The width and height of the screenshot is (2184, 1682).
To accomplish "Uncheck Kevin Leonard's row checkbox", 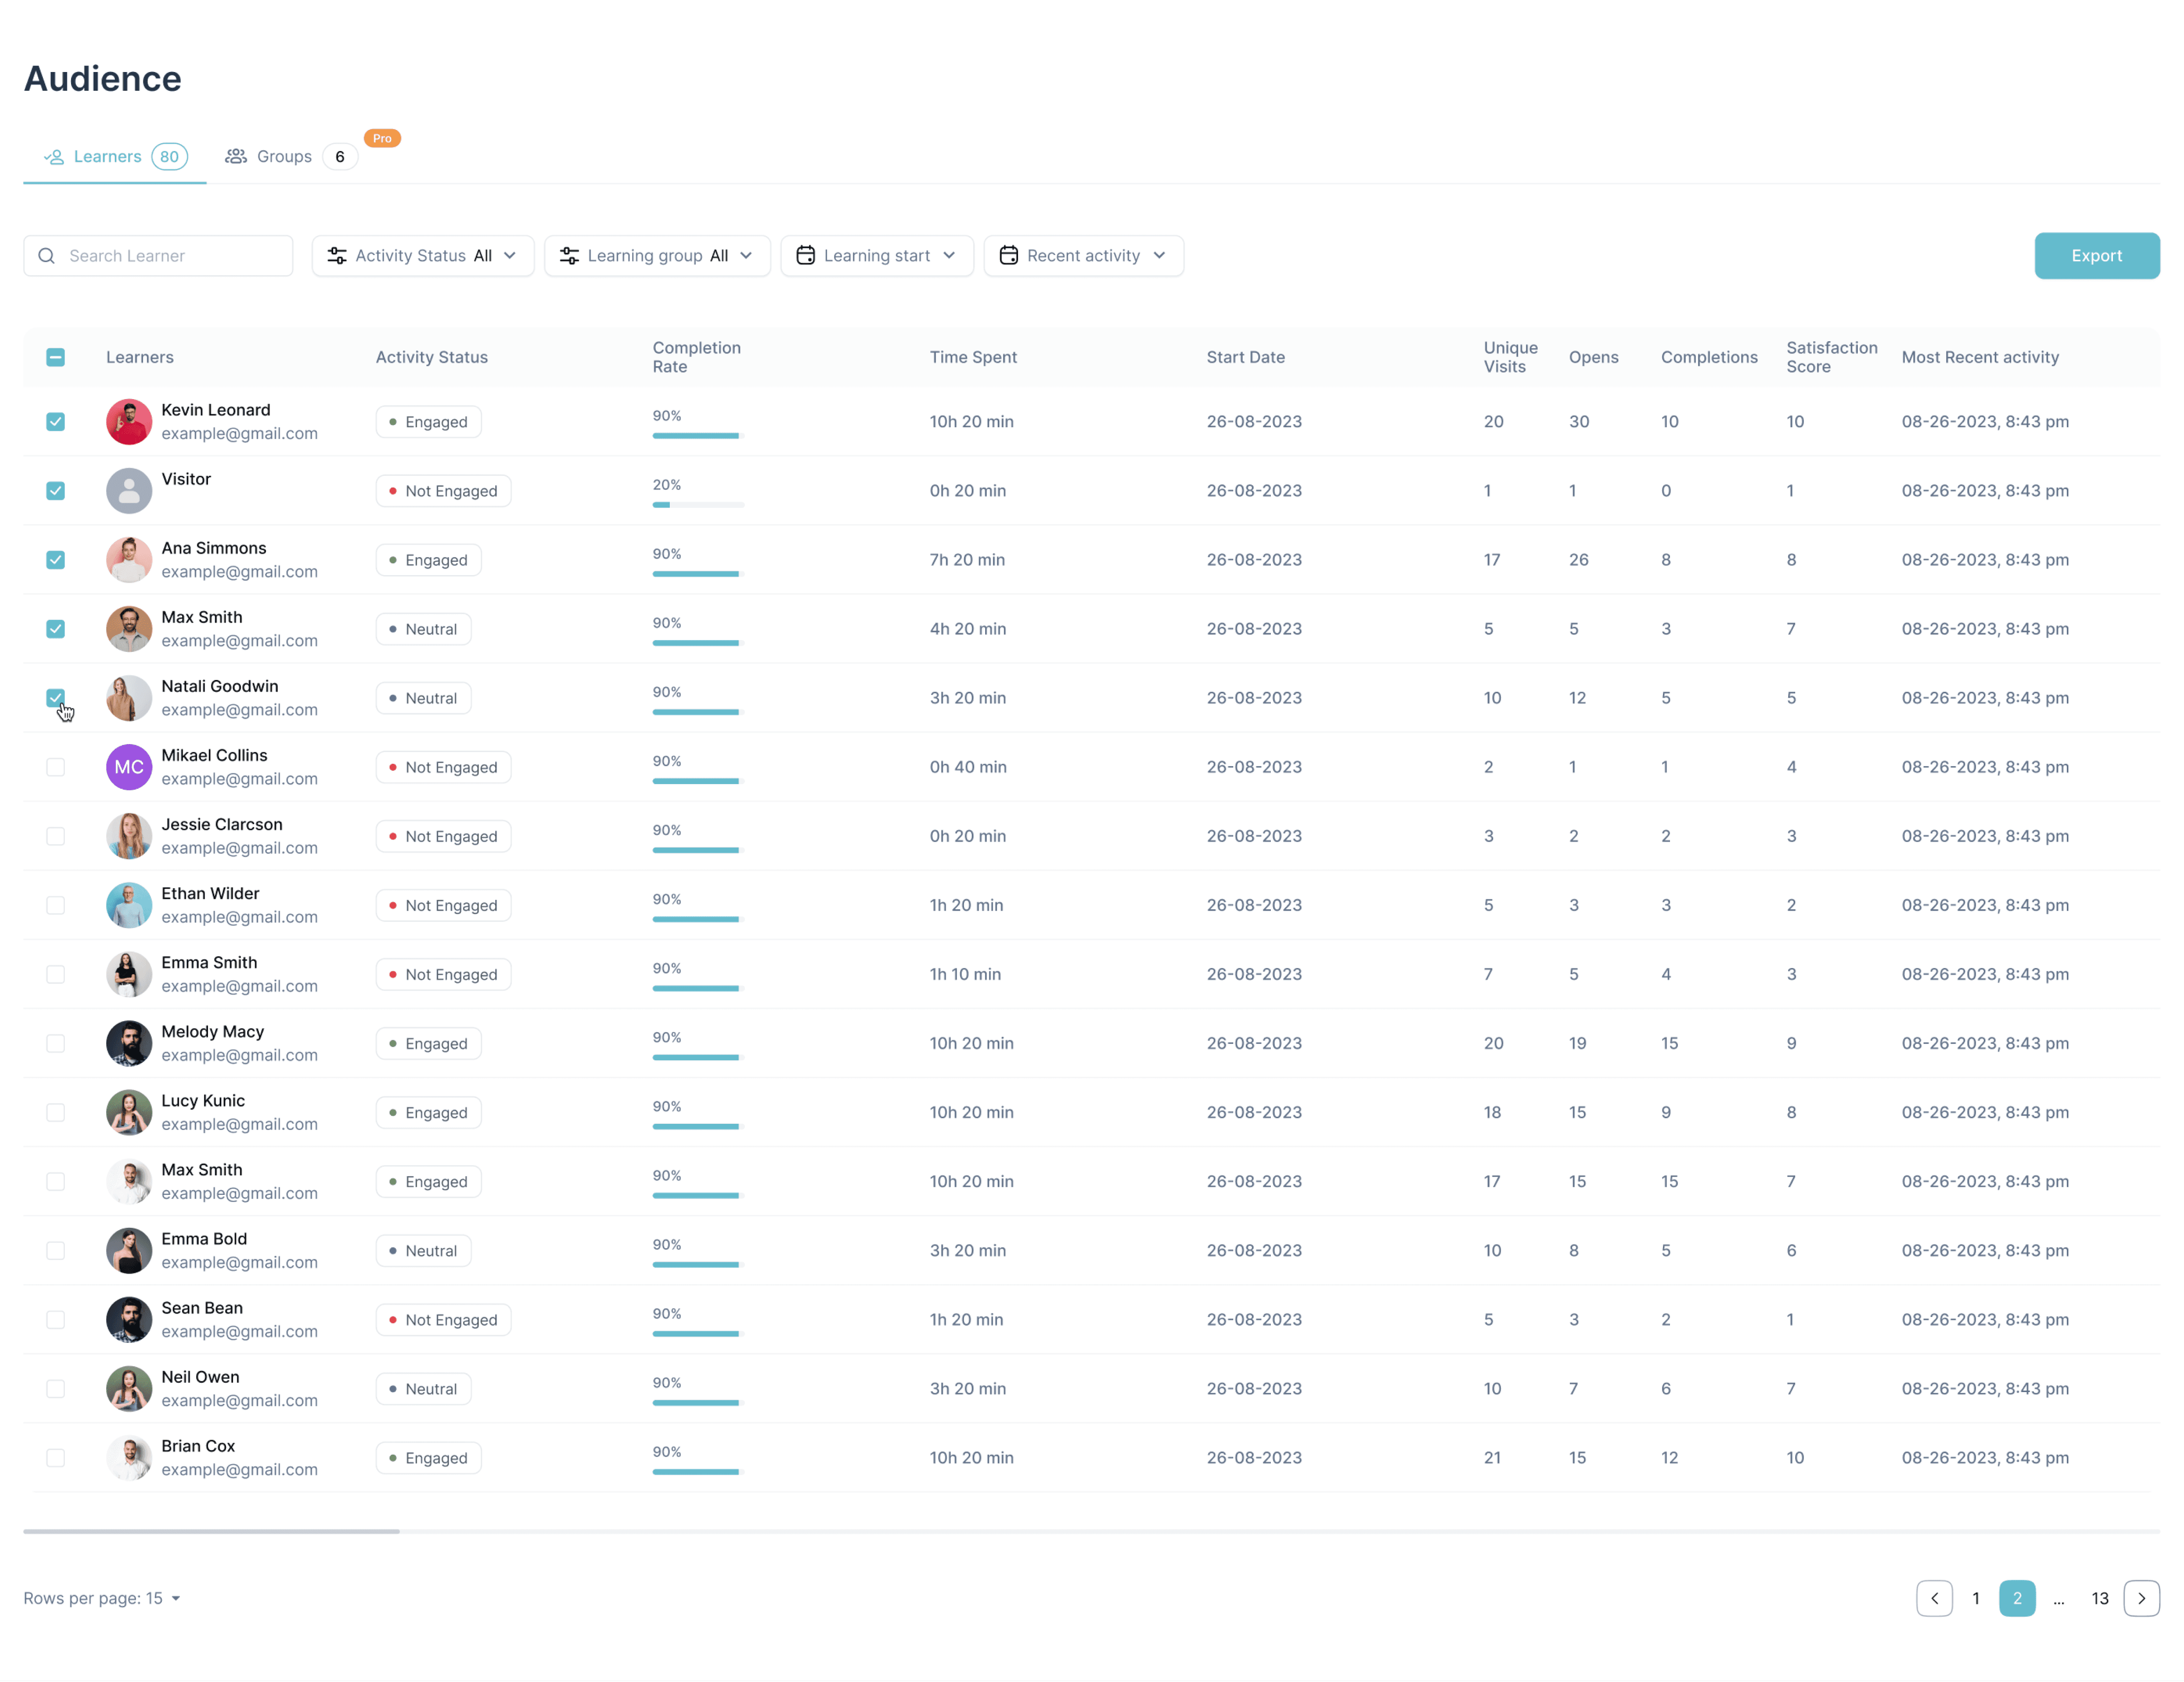I will coord(56,422).
